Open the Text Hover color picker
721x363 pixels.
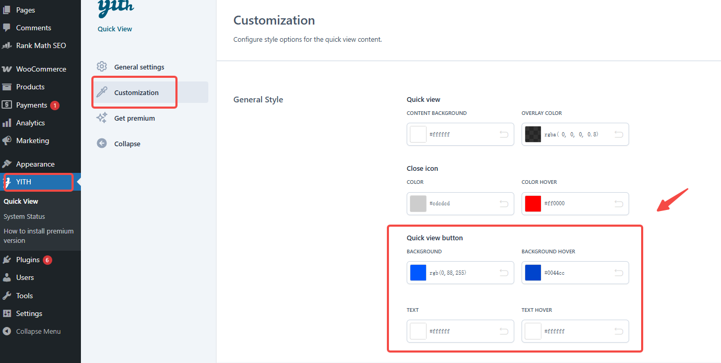tap(533, 331)
